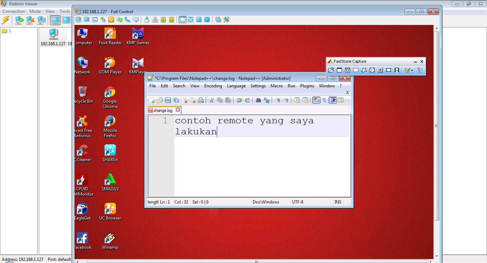
Task: Toggle fullscreen view mode in remote toolbar
Action: [x=199, y=20]
